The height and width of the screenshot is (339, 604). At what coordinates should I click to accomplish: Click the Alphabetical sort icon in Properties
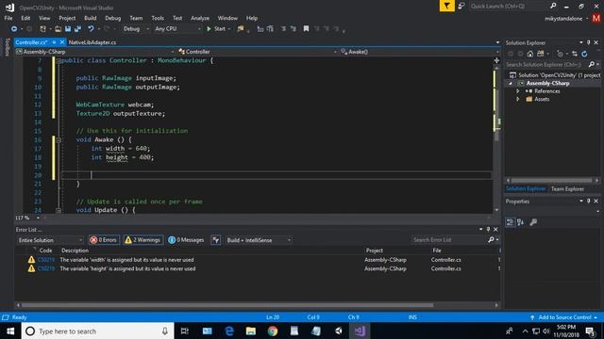520,222
